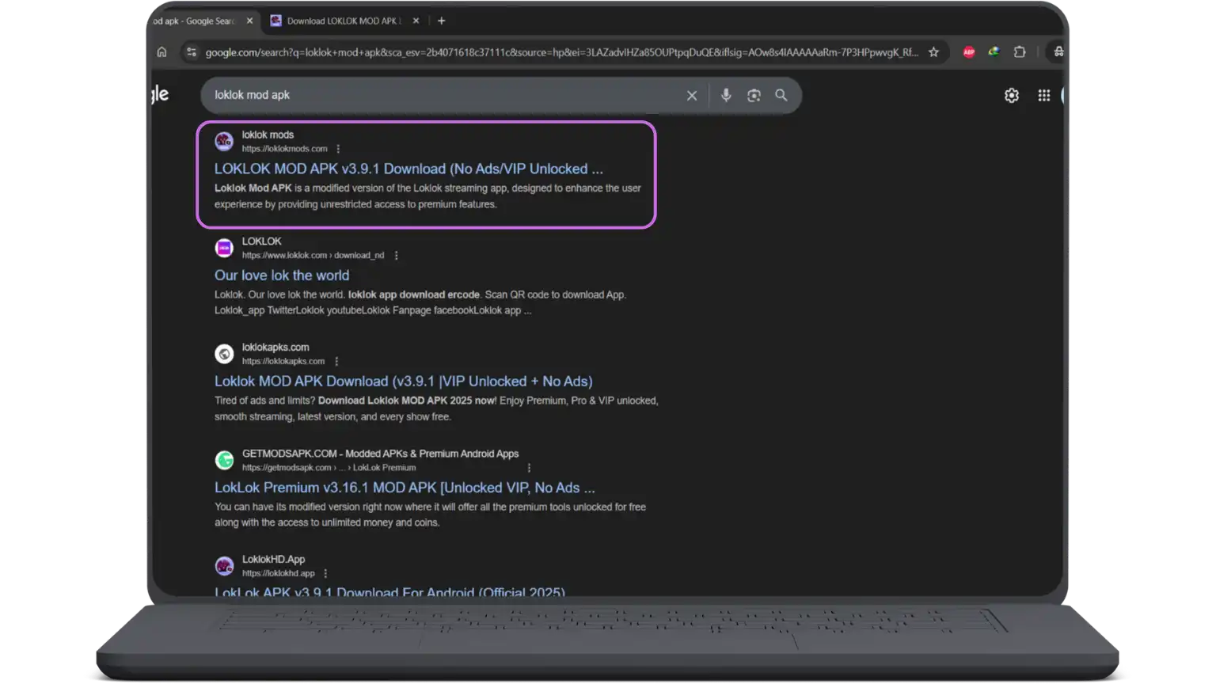Open the Google apps grid
Viewport: 1216px width, 684px height.
coord(1043,96)
